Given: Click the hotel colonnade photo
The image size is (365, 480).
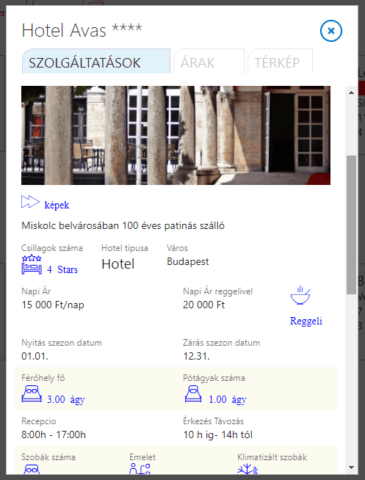Looking at the screenshot, I should [x=176, y=135].
